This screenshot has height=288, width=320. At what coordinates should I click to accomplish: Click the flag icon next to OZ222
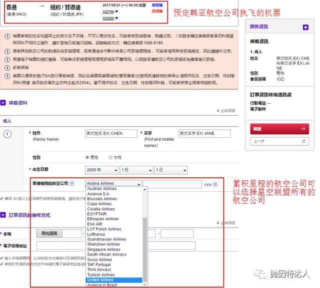click(116, 18)
